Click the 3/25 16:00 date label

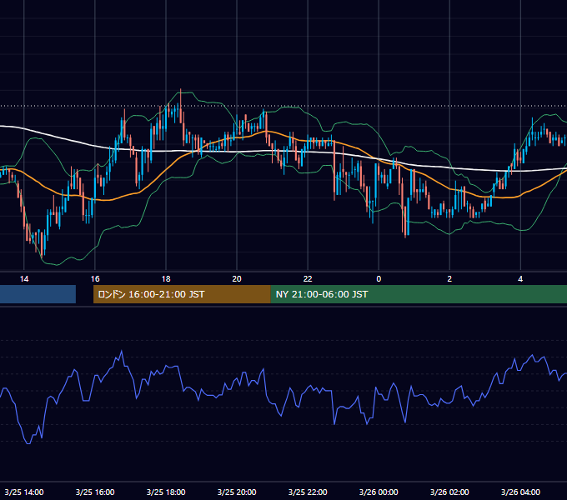[x=95, y=492]
